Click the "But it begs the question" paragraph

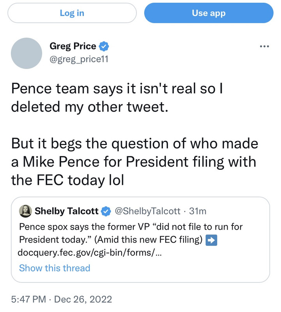(x=134, y=161)
